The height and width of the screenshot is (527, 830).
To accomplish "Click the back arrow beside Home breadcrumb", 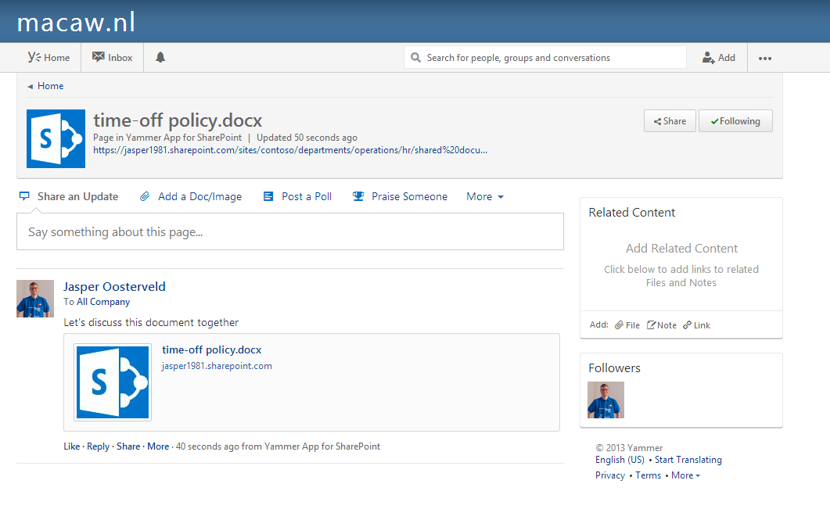I will [x=31, y=86].
